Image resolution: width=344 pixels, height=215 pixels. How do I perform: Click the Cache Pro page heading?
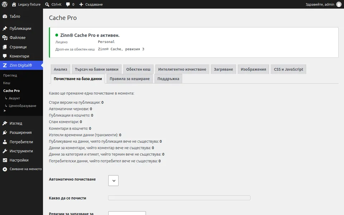63,18
